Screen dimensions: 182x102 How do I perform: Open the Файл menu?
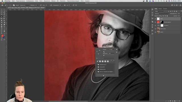tap(13, 1)
